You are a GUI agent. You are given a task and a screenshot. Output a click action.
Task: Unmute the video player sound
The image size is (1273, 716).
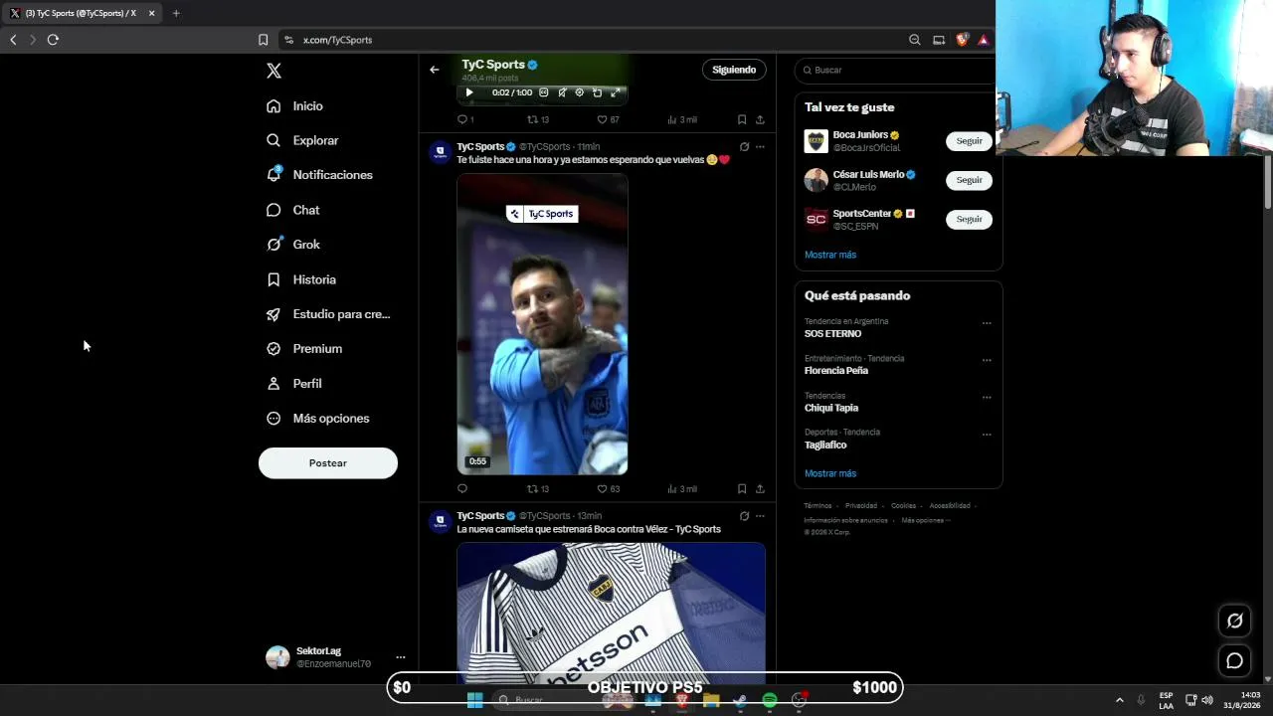pos(562,92)
